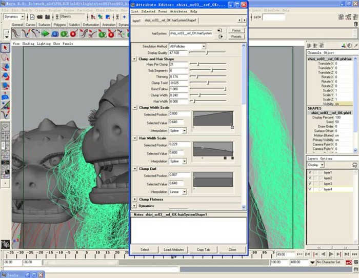Click the Copy Tab button
The image size is (359, 278).
click(x=203, y=250)
